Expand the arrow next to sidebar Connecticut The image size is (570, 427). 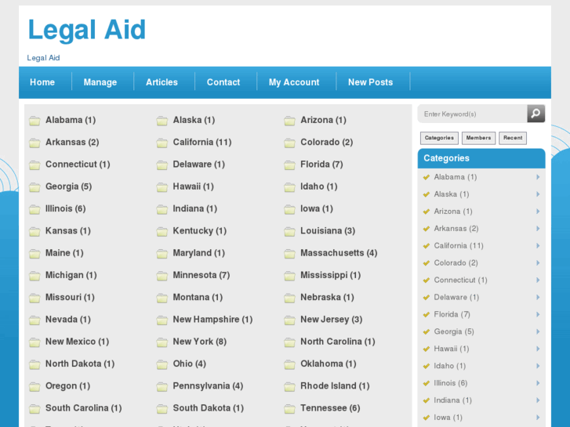tap(538, 280)
